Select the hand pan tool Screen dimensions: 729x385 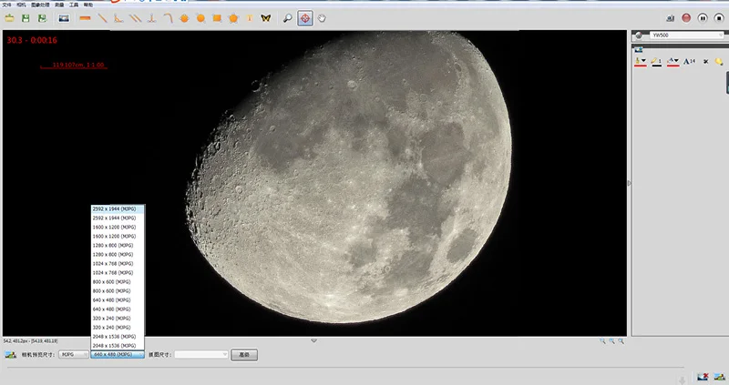[x=323, y=17]
